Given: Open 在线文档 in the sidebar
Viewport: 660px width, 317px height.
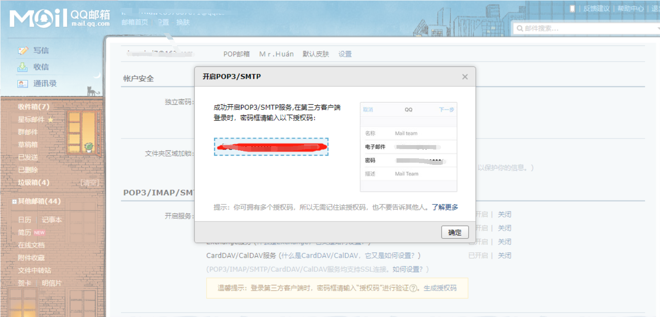Looking at the screenshot, I should point(31,245).
